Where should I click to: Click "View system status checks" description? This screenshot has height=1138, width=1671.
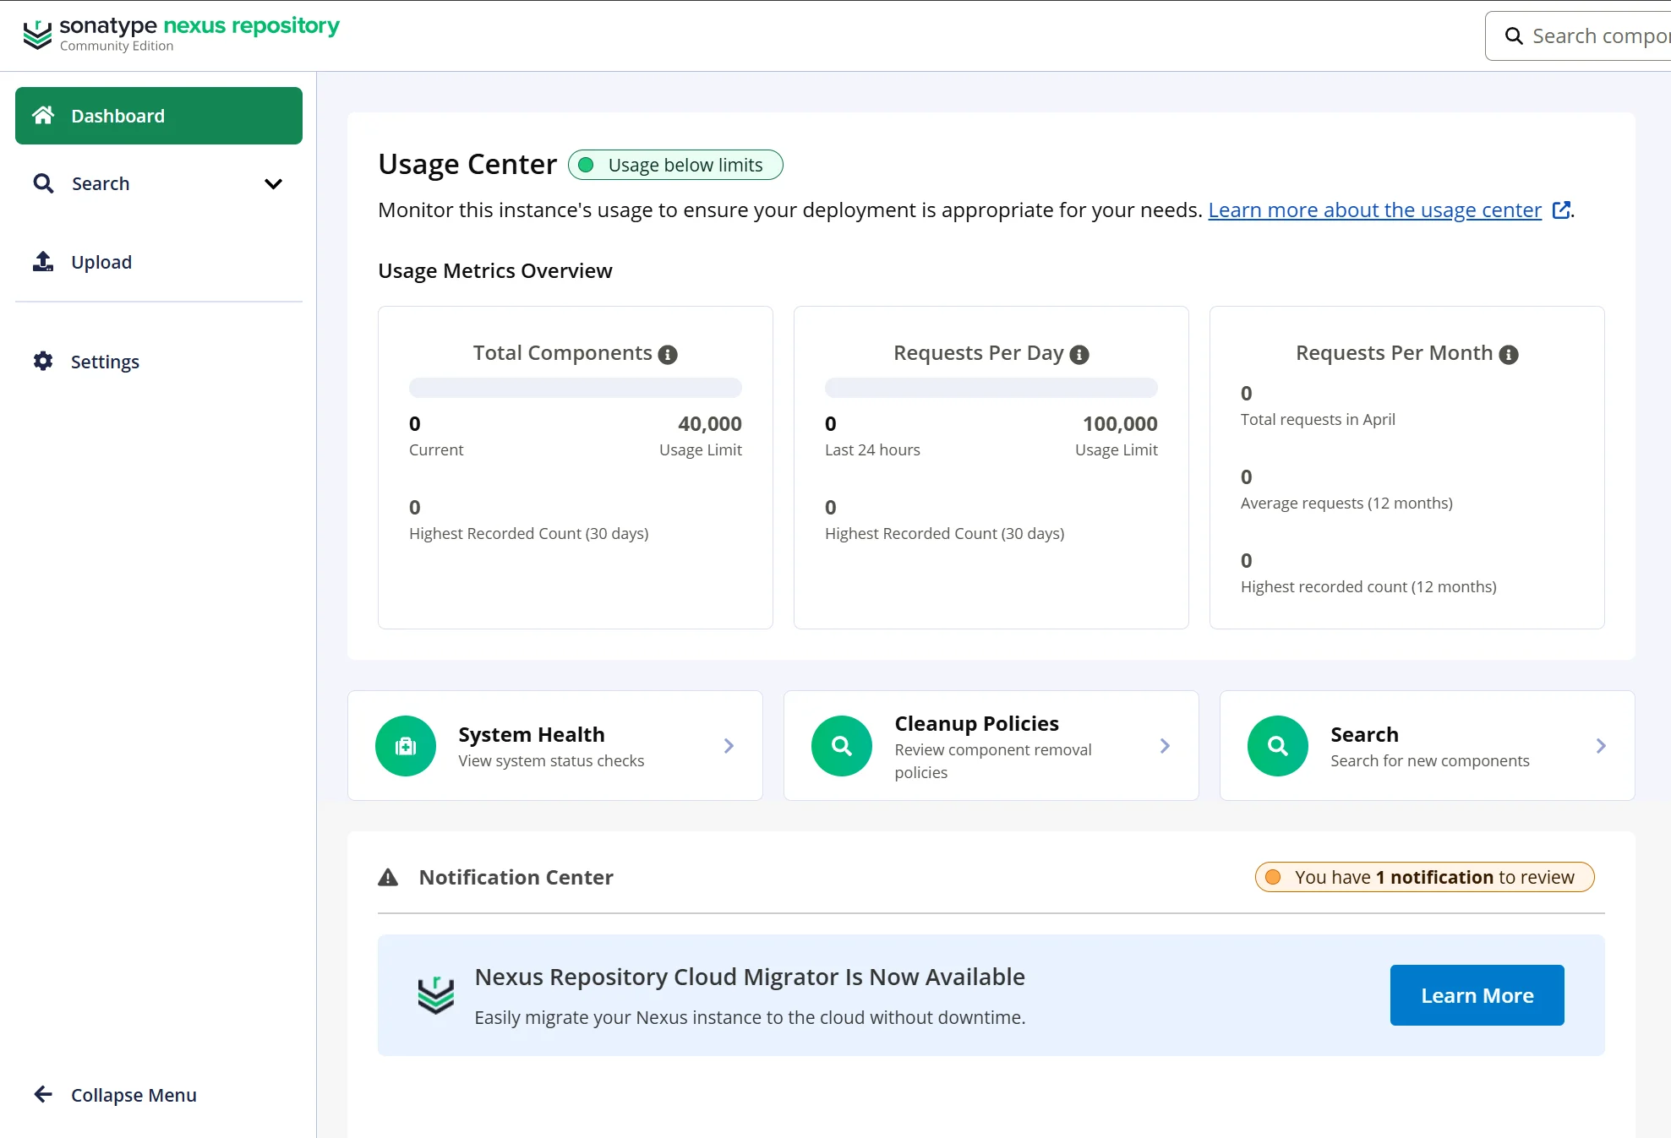(x=551, y=760)
